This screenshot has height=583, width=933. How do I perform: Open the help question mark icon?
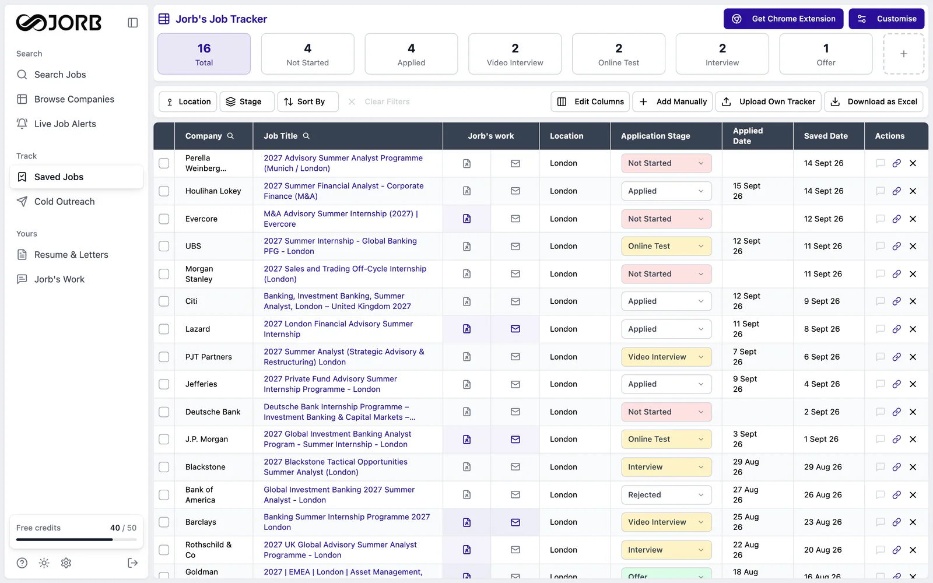pyautogui.click(x=22, y=563)
